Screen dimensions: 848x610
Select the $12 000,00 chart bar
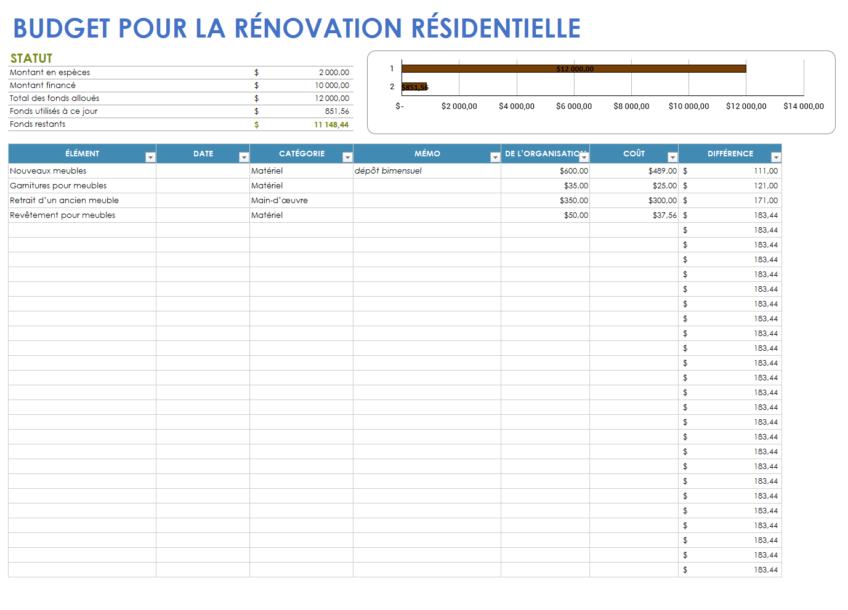tap(574, 69)
